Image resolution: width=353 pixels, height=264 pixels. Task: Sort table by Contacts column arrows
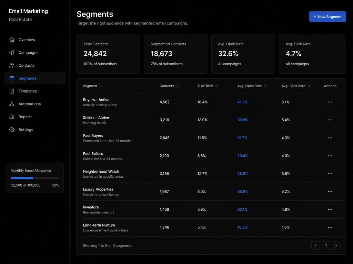tap(178, 86)
